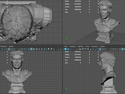Click 'Tris:' label in perspective view HUD
Viewport: 125px width, 94px height.
(66, 9)
